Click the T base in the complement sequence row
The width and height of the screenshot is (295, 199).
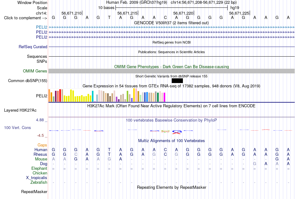click(109, 18)
